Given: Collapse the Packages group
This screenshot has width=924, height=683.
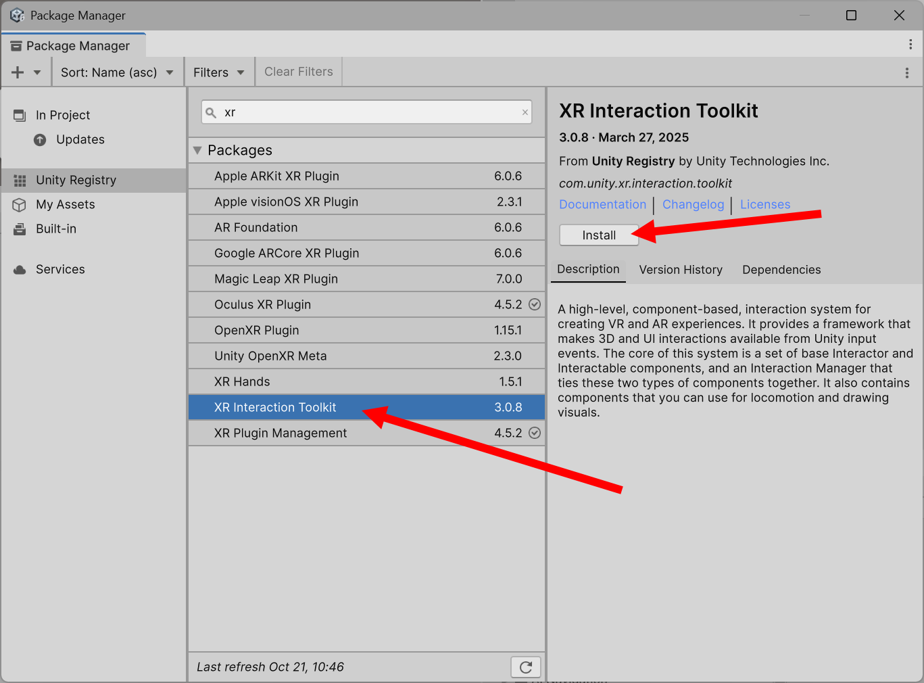Looking at the screenshot, I should click(197, 150).
